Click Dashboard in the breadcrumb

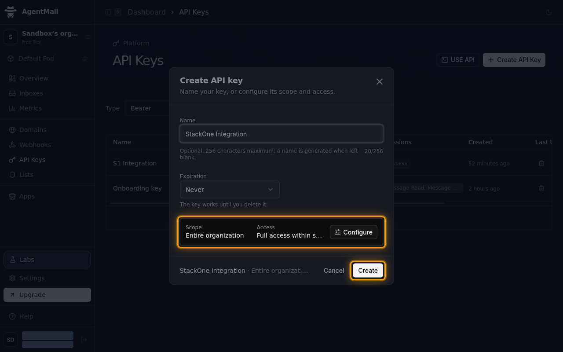tap(146, 12)
